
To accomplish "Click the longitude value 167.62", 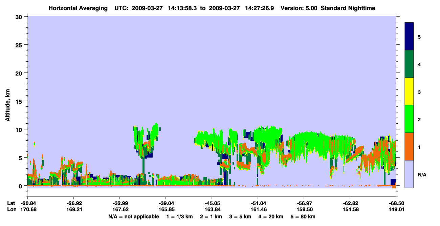I will [120, 210].
